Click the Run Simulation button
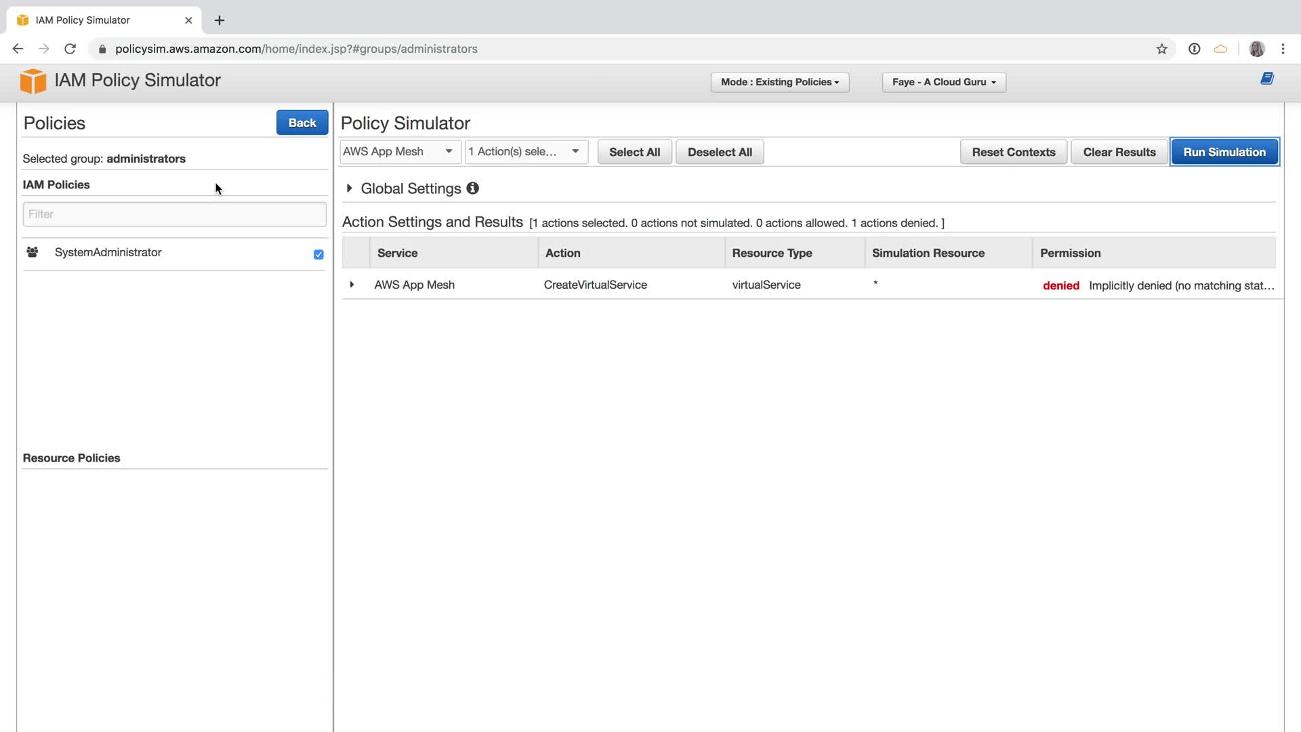Viewport: 1301px width, 732px height. click(x=1224, y=152)
